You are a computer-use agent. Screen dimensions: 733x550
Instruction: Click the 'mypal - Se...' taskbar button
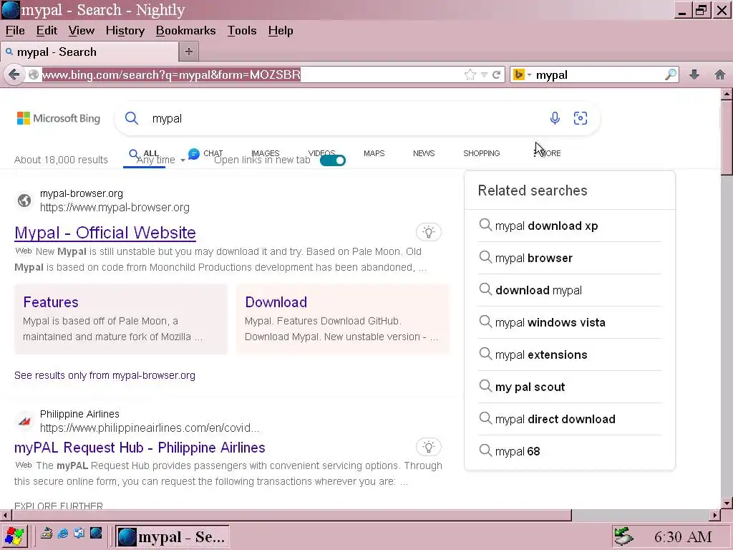(x=173, y=536)
